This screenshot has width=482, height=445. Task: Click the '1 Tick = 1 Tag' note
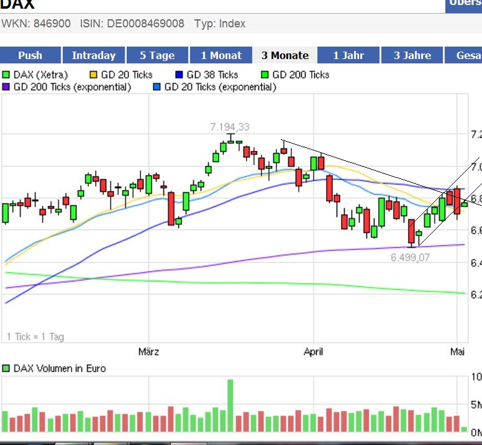pos(35,337)
